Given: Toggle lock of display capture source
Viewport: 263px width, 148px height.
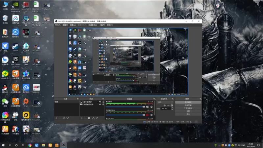Looking at the screenshot, I should coord(103,102).
